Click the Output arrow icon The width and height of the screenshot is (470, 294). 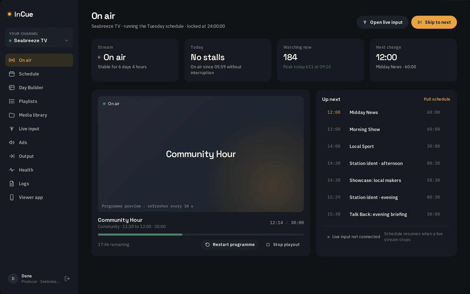coord(12,156)
